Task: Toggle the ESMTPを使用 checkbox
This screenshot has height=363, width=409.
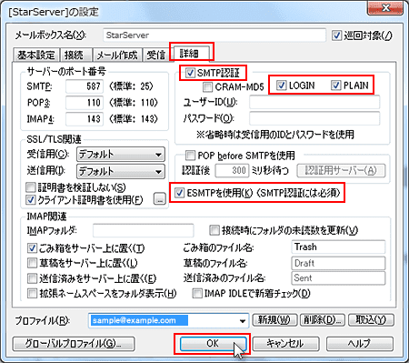Action: (179, 193)
